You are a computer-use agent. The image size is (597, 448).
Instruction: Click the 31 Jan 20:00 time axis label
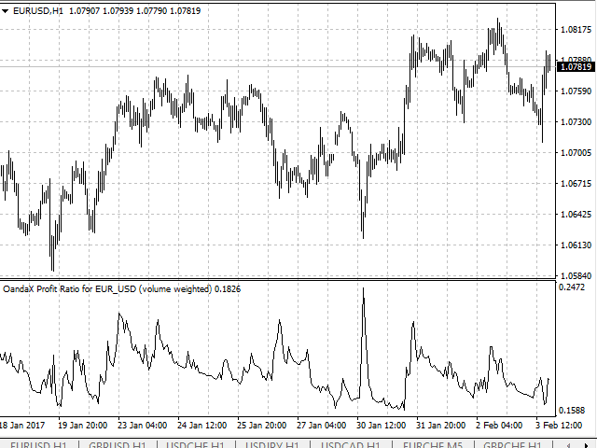point(441,426)
